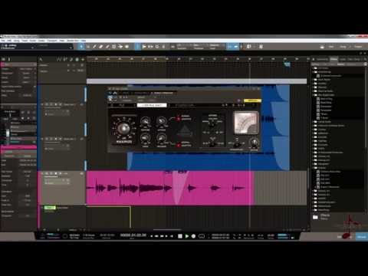Screen dimensions: 368x276
Task: Click the yellow Compare button in the plugin window
Action: pos(252,100)
